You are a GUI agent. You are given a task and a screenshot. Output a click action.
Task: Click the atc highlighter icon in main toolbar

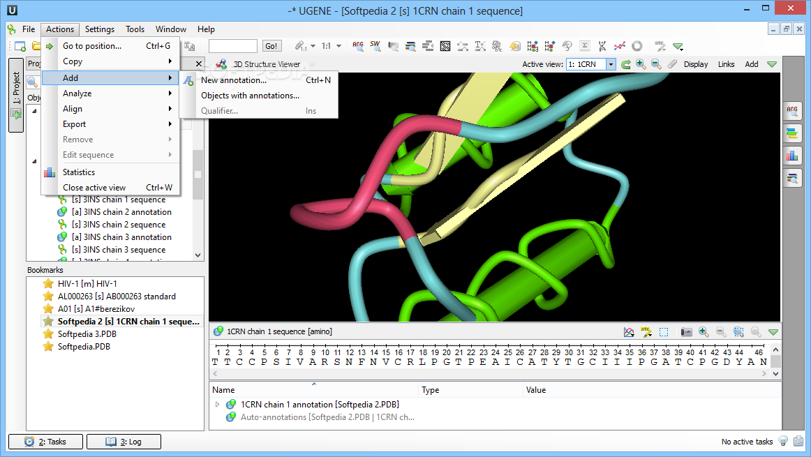[660, 46]
